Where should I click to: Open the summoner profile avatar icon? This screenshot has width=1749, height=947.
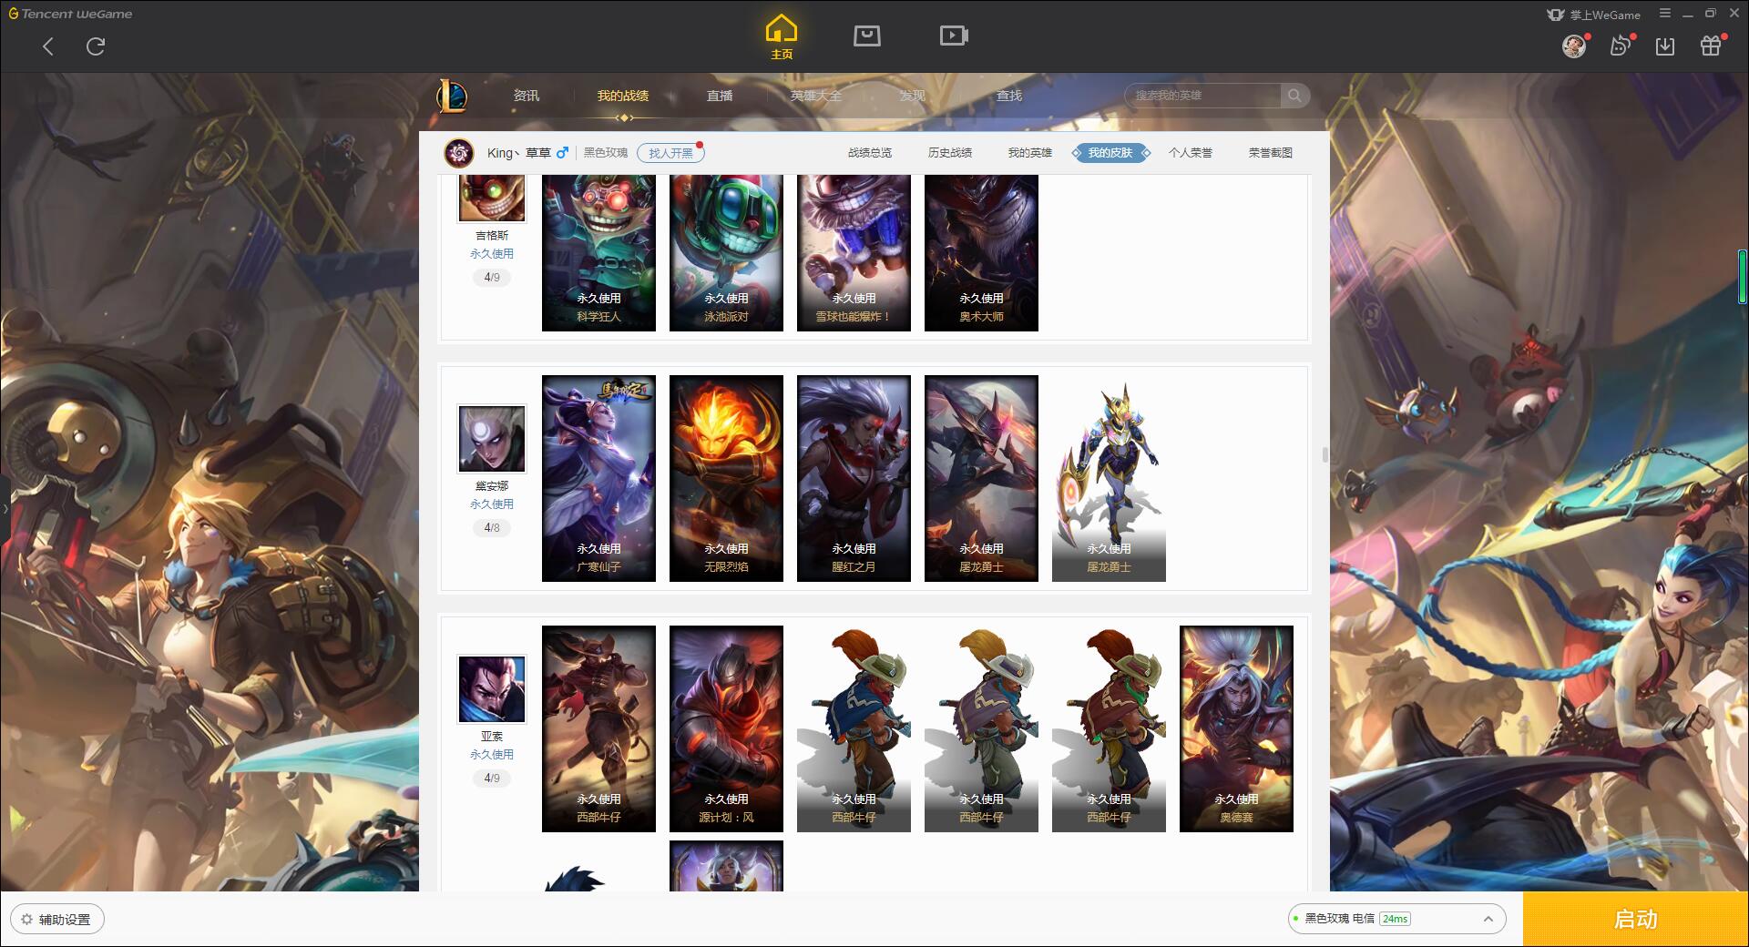(459, 153)
